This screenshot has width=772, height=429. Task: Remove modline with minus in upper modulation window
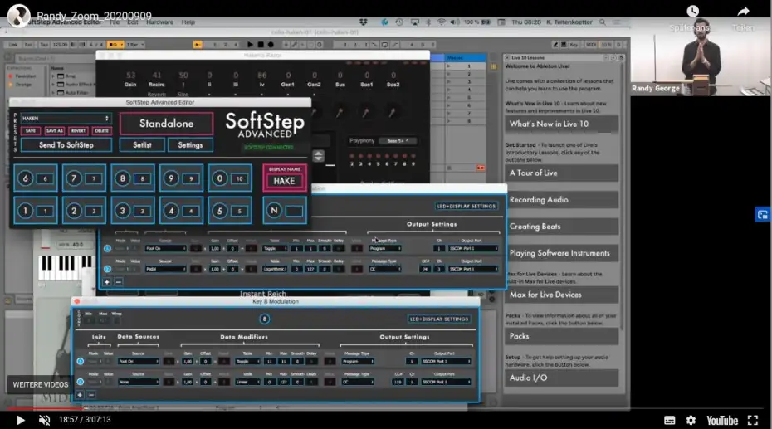(x=118, y=282)
